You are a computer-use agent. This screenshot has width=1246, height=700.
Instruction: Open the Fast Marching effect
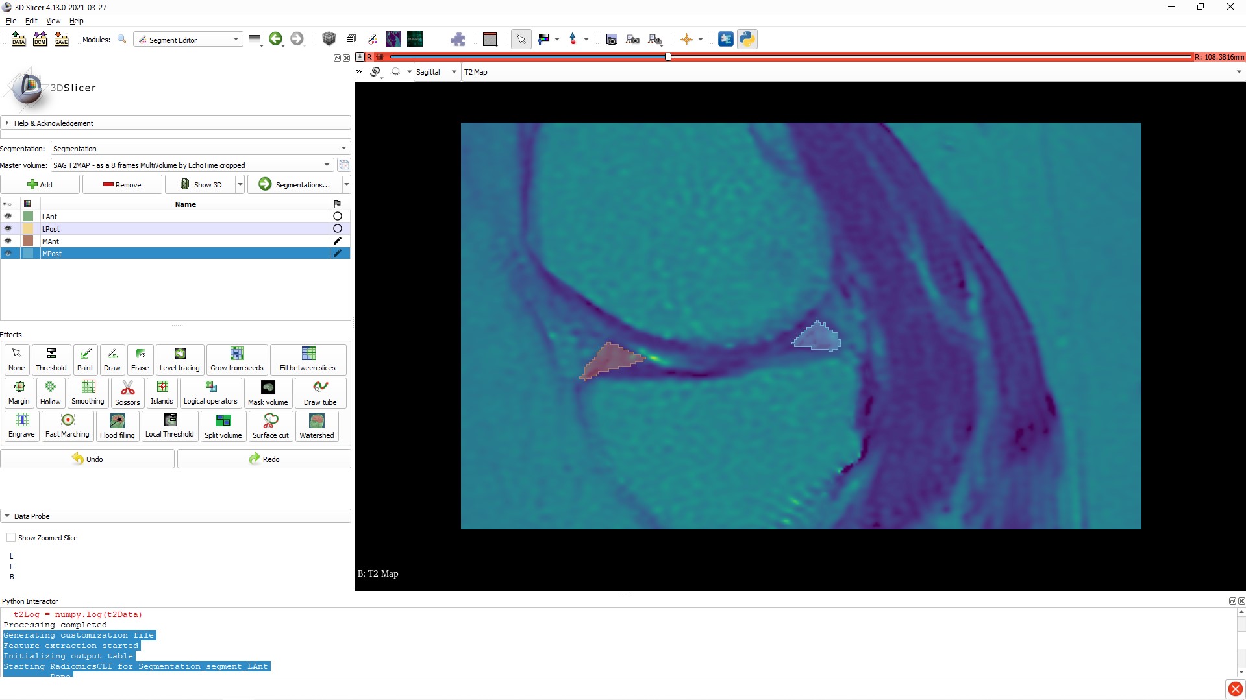tap(67, 426)
